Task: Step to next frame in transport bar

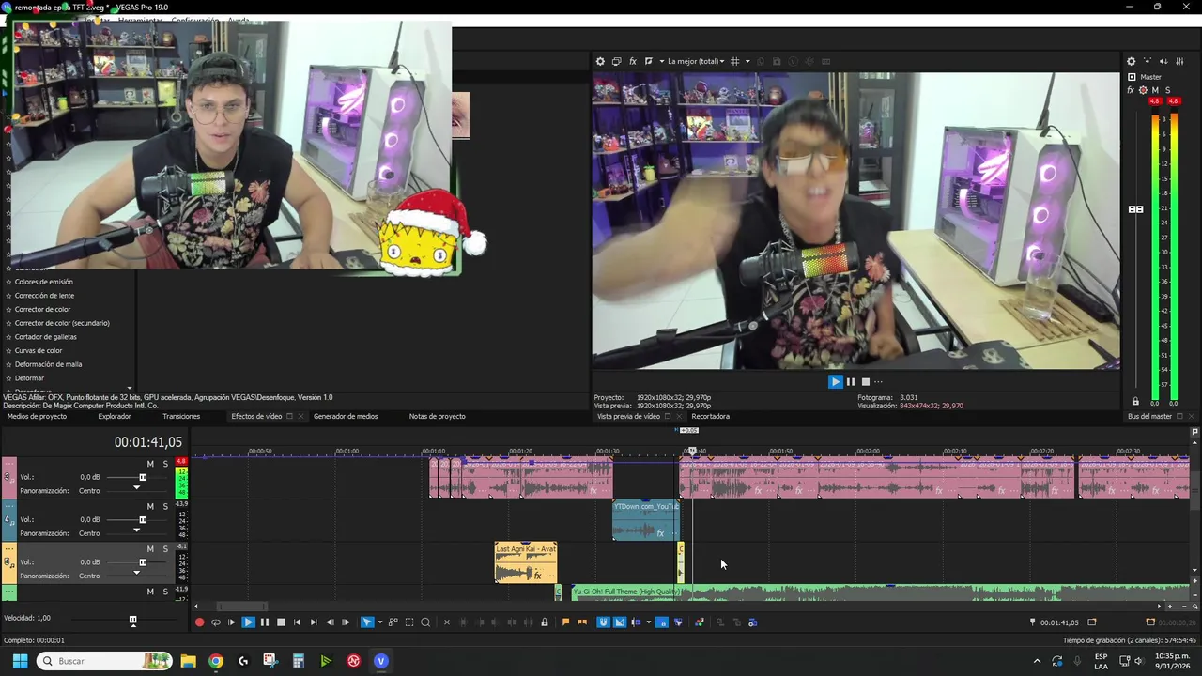Action: [346, 622]
